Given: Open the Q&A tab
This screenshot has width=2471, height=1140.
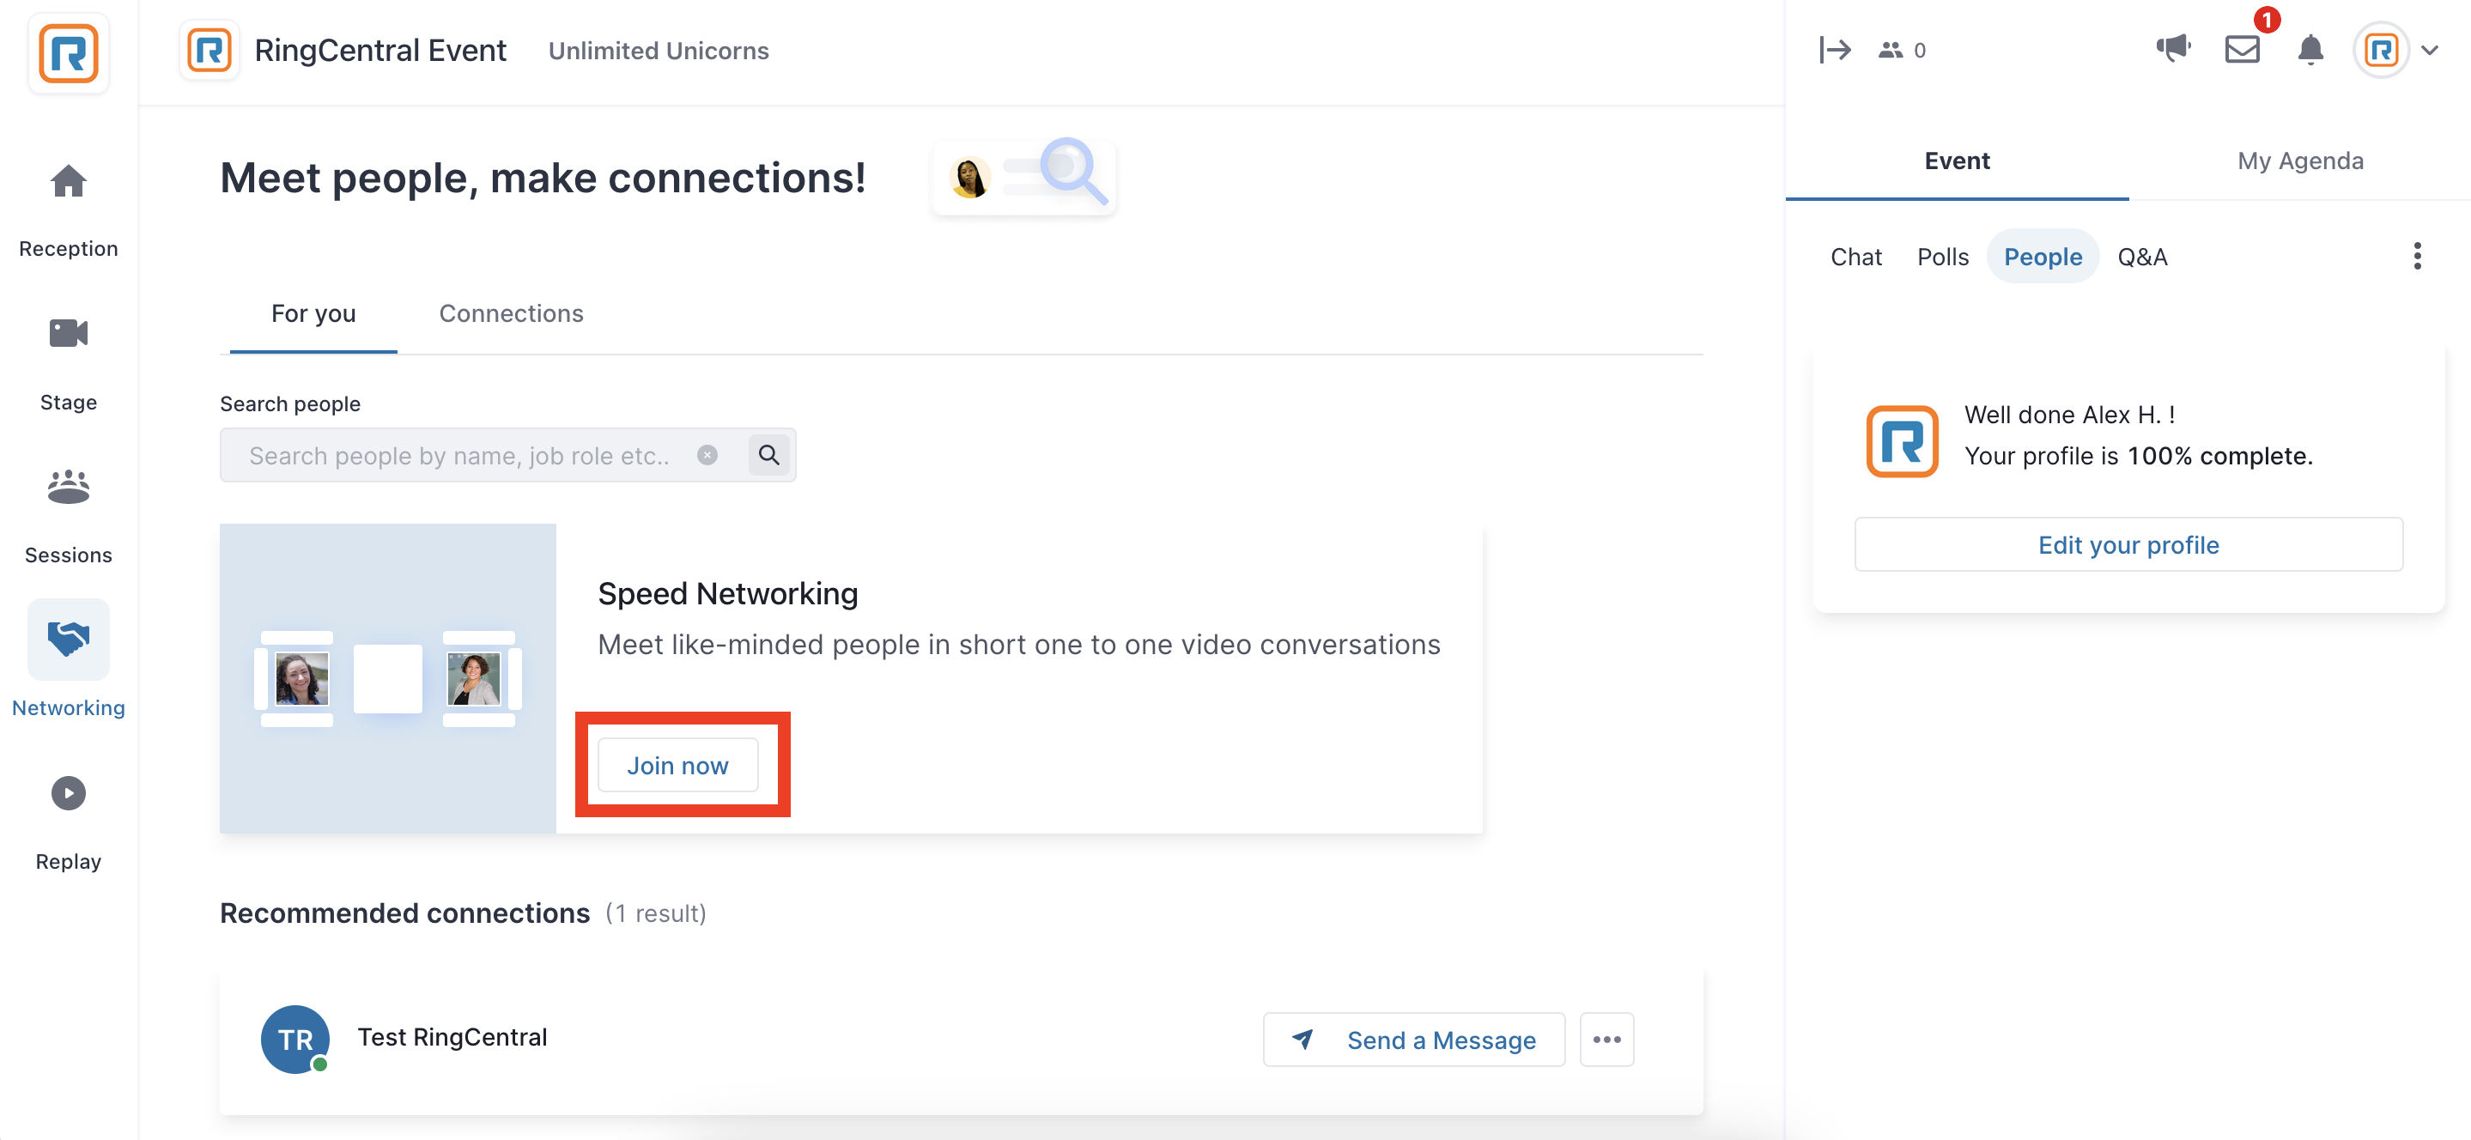Looking at the screenshot, I should pyautogui.click(x=2142, y=257).
